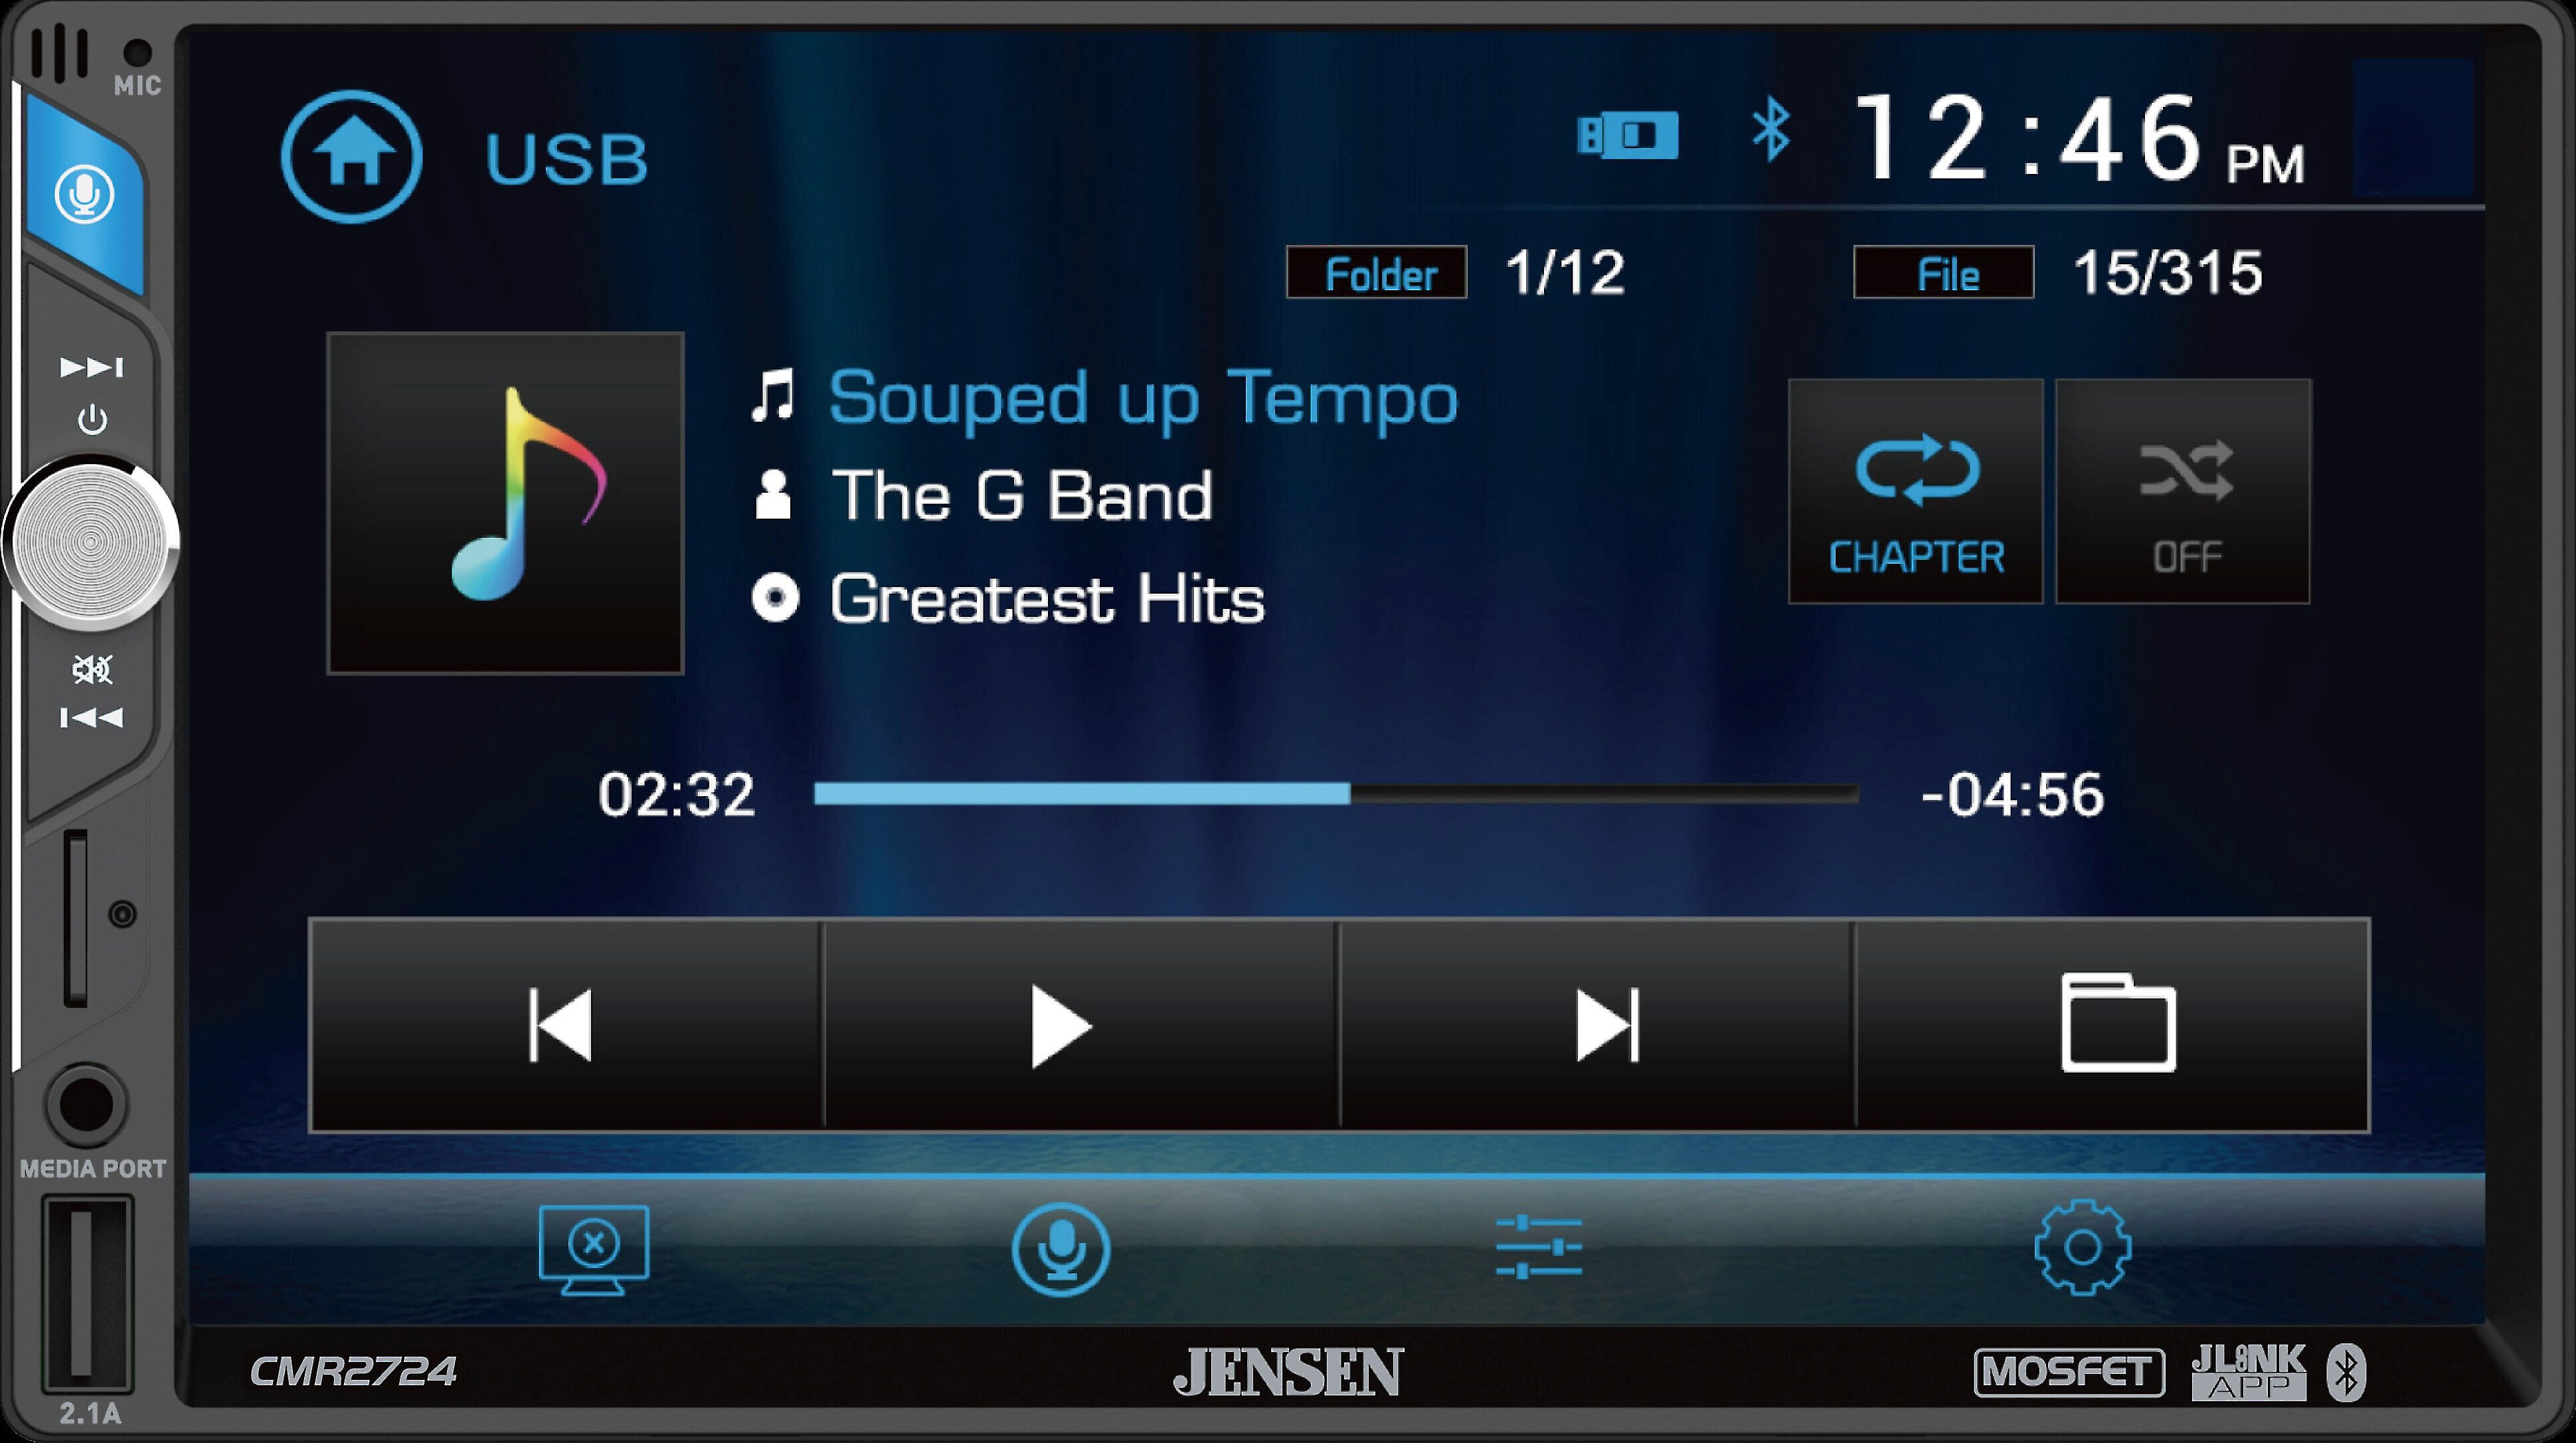Tap the voice assistant microphone in bottom bar
The width and height of the screenshot is (2576, 1443).
point(1060,1249)
